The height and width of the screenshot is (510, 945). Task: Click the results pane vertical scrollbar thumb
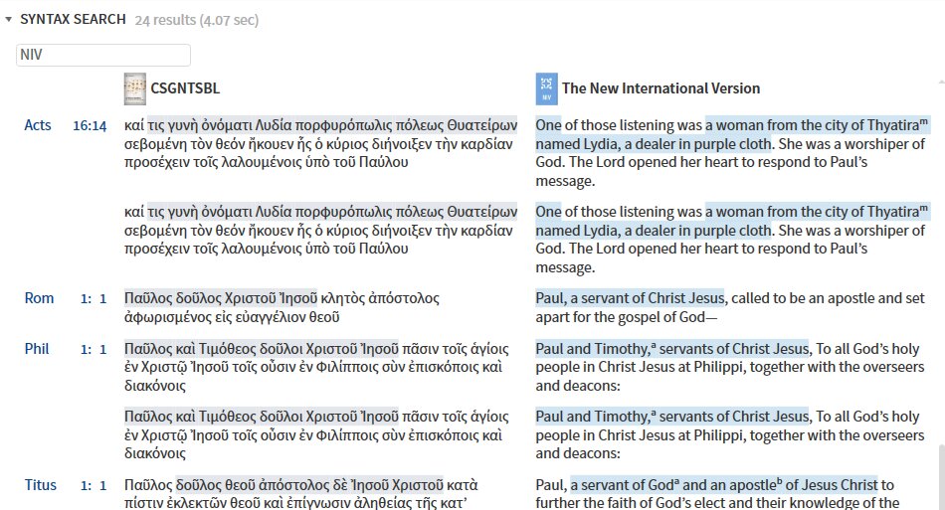coord(941,477)
